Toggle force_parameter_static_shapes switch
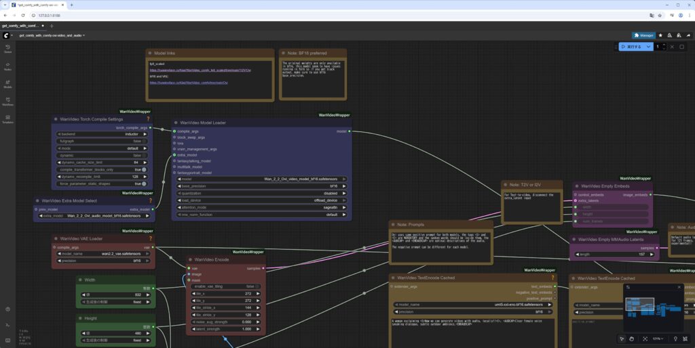Screen dimensions: 695x348 [143, 183]
